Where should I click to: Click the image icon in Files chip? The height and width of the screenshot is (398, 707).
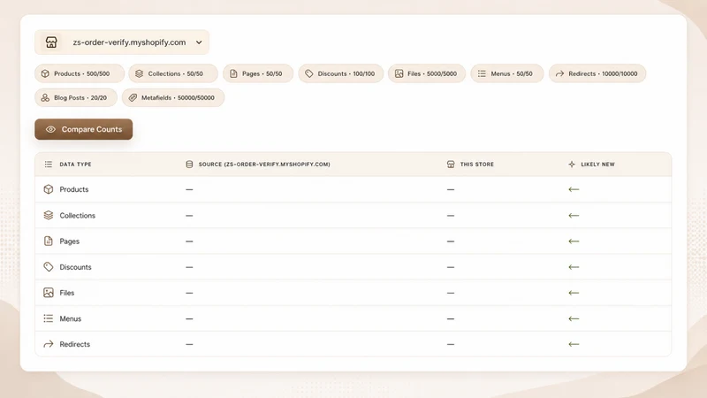tap(399, 73)
